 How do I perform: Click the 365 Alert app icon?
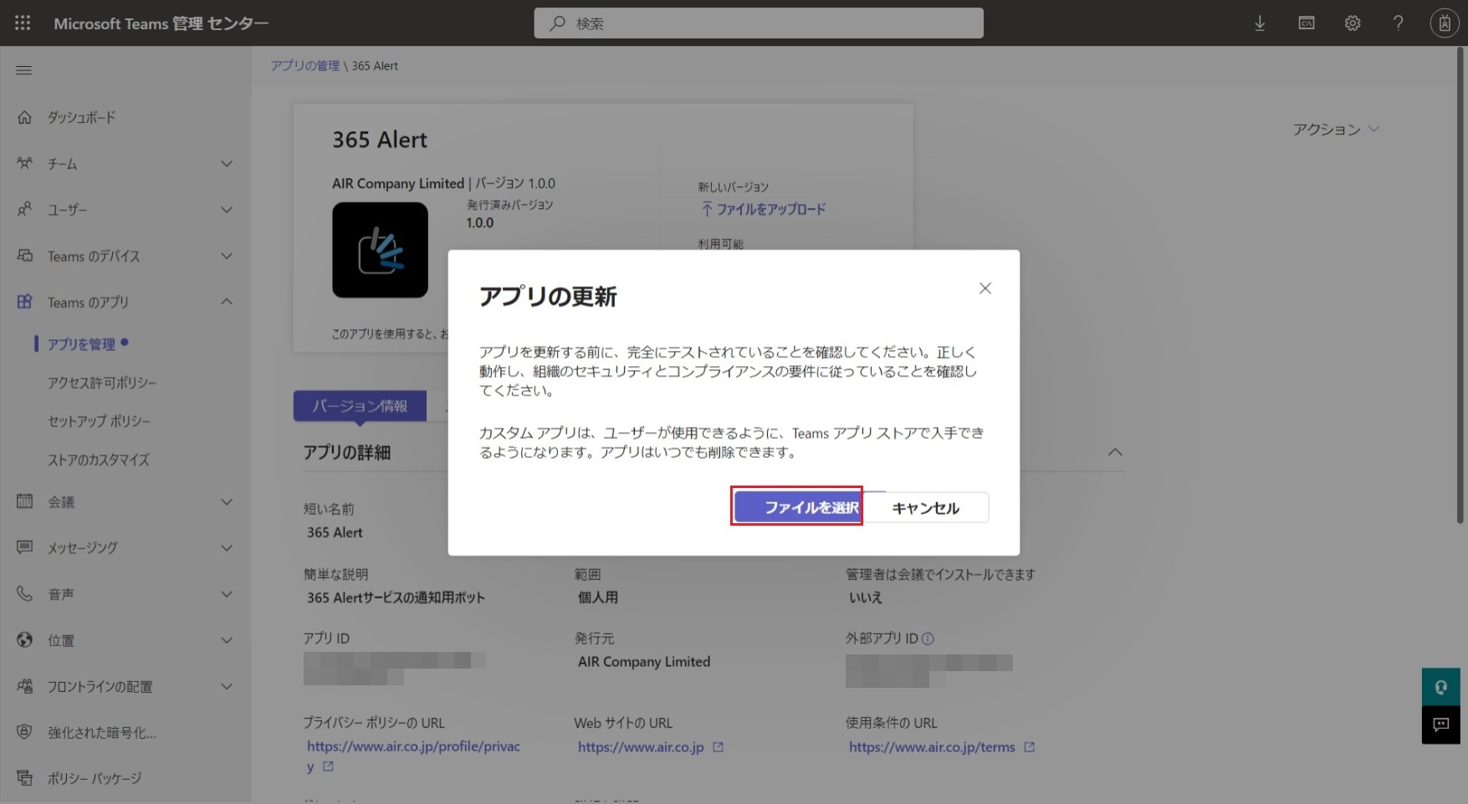click(380, 250)
